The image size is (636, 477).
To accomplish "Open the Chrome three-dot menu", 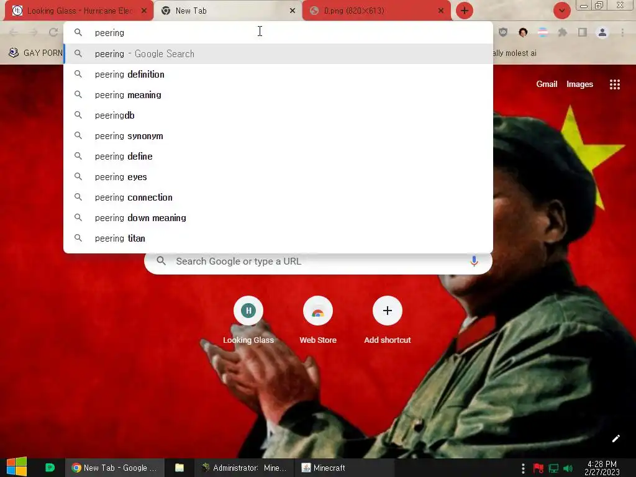I will [x=622, y=32].
